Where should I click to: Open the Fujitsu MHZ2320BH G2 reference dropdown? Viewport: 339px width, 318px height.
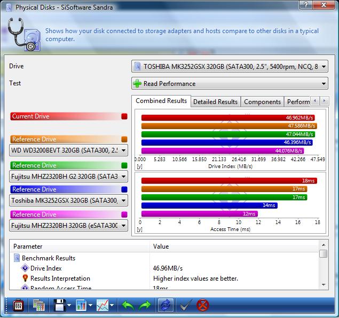(68, 177)
